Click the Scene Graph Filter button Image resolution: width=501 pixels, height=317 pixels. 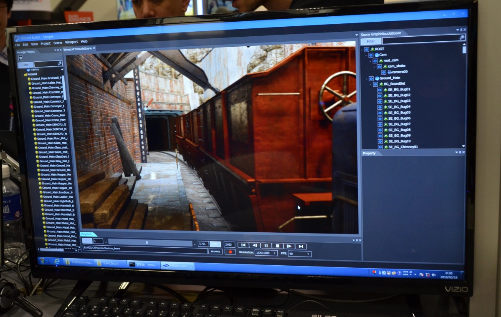pos(371,41)
